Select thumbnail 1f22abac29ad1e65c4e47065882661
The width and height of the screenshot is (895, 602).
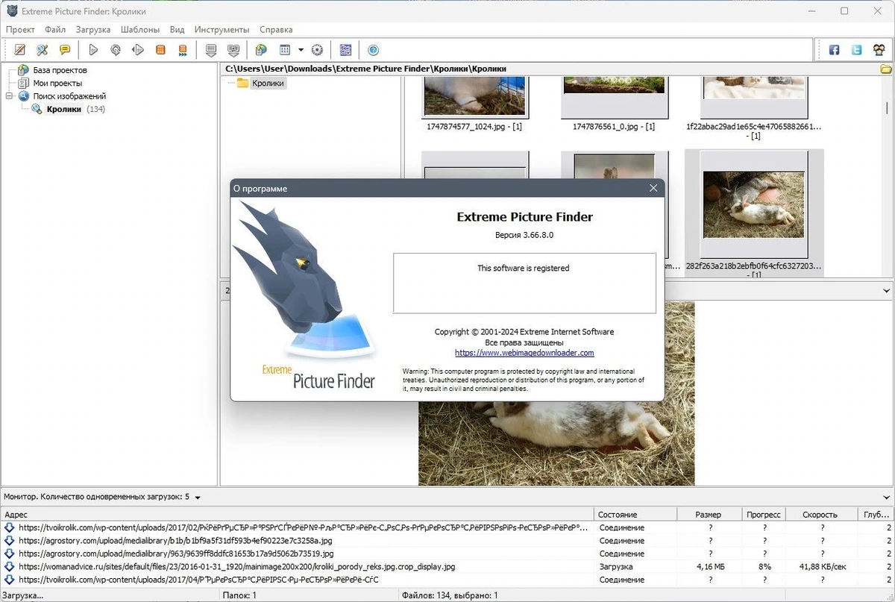755,98
